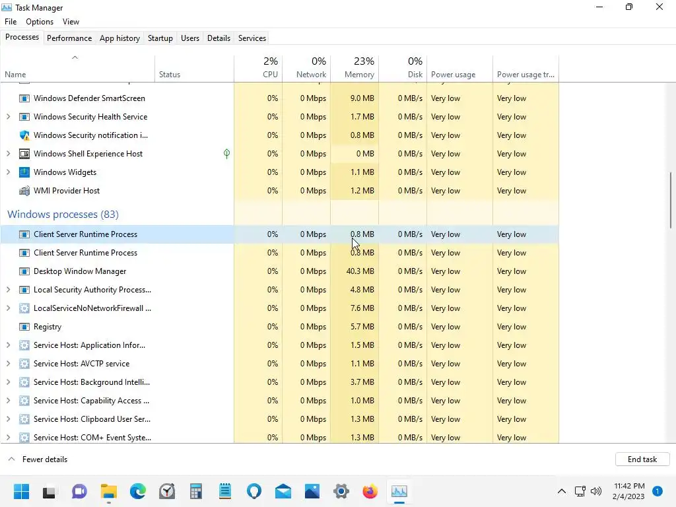Click the Service Host: AVCTP service gear icon
Screen dimensions: 676x507
point(24,364)
